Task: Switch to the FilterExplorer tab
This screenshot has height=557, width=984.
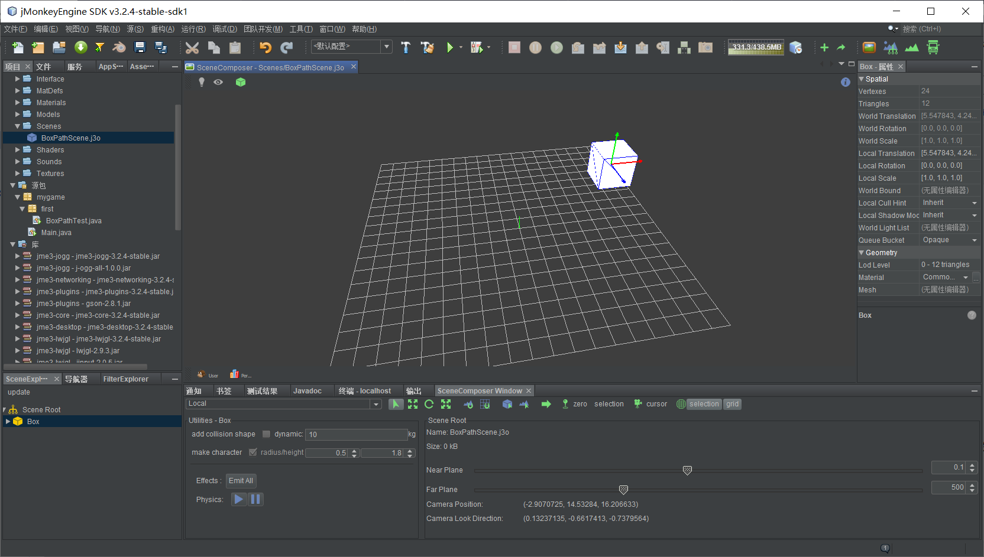Action: click(x=125, y=379)
